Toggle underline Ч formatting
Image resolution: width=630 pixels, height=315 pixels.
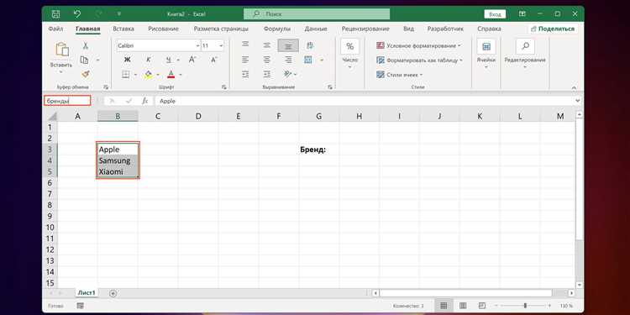click(x=168, y=60)
